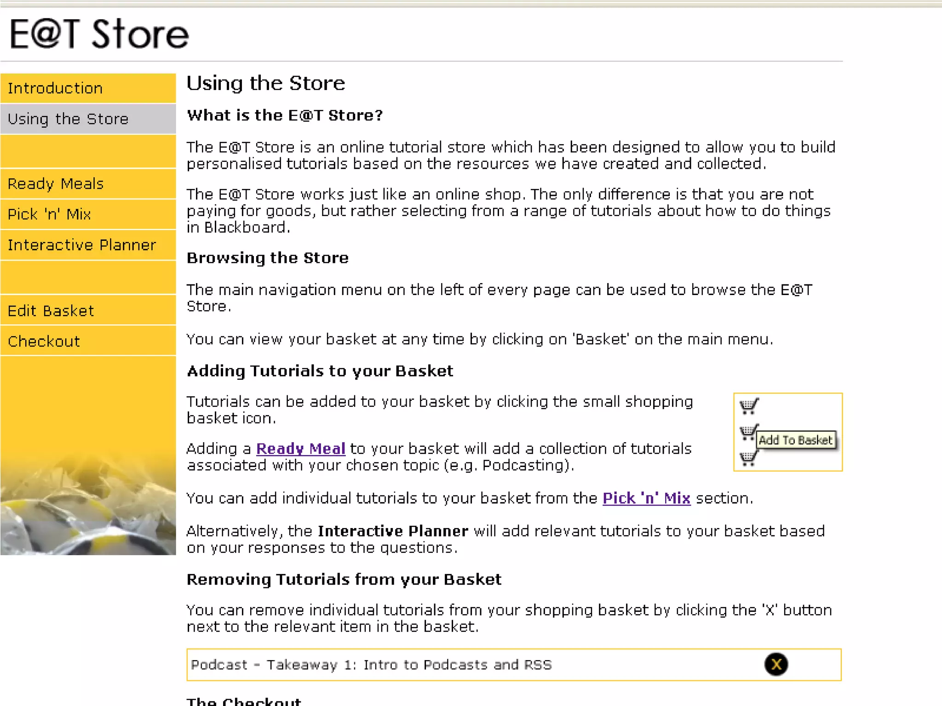942x706 pixels.
Task: Follow the Ready Meal hyperlink
Action: [300, 449]
